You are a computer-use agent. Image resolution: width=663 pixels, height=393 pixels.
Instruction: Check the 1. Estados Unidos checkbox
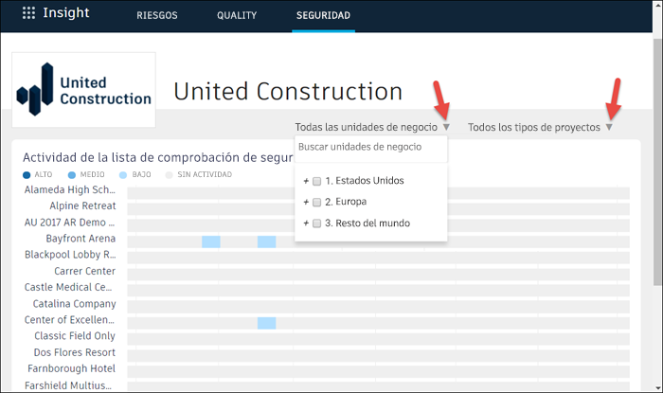[x=316, y=181]
